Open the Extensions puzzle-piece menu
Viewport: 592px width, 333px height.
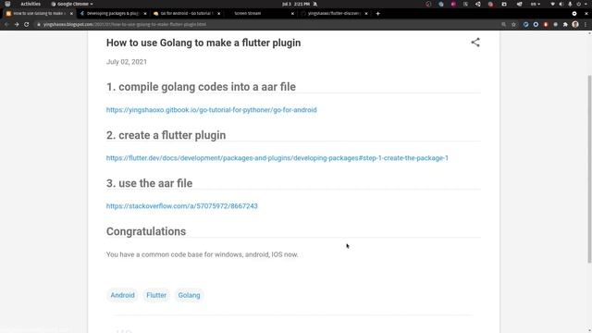tap(565, 24)
